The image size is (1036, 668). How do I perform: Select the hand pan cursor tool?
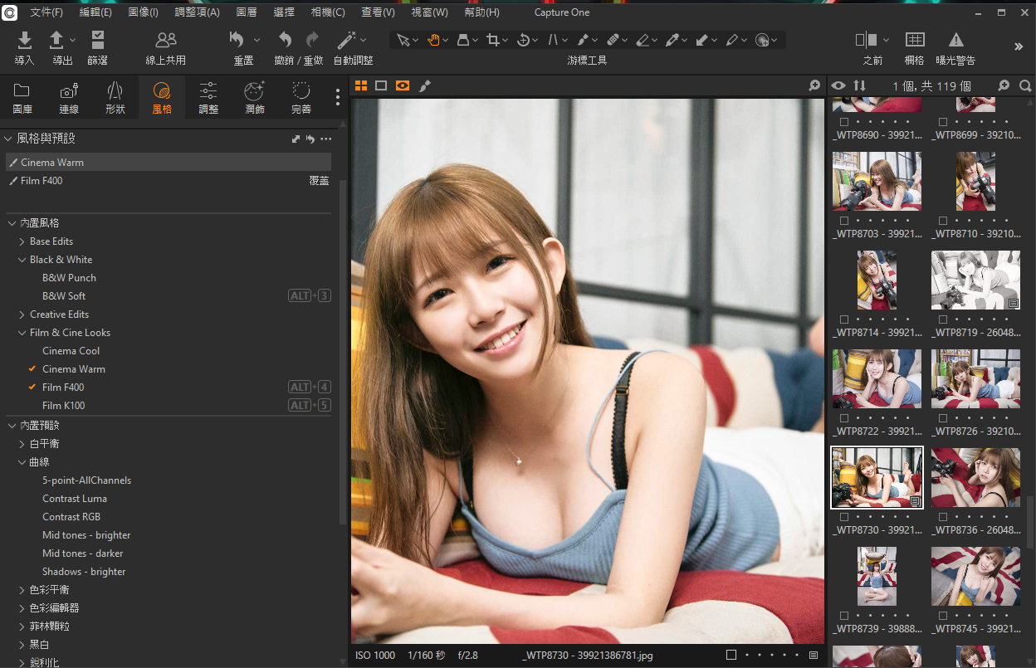[433, 40]
